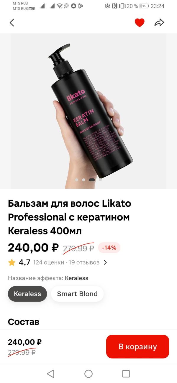Tap the -14% discount badge
177x383 pixels.
coord(109,248)
